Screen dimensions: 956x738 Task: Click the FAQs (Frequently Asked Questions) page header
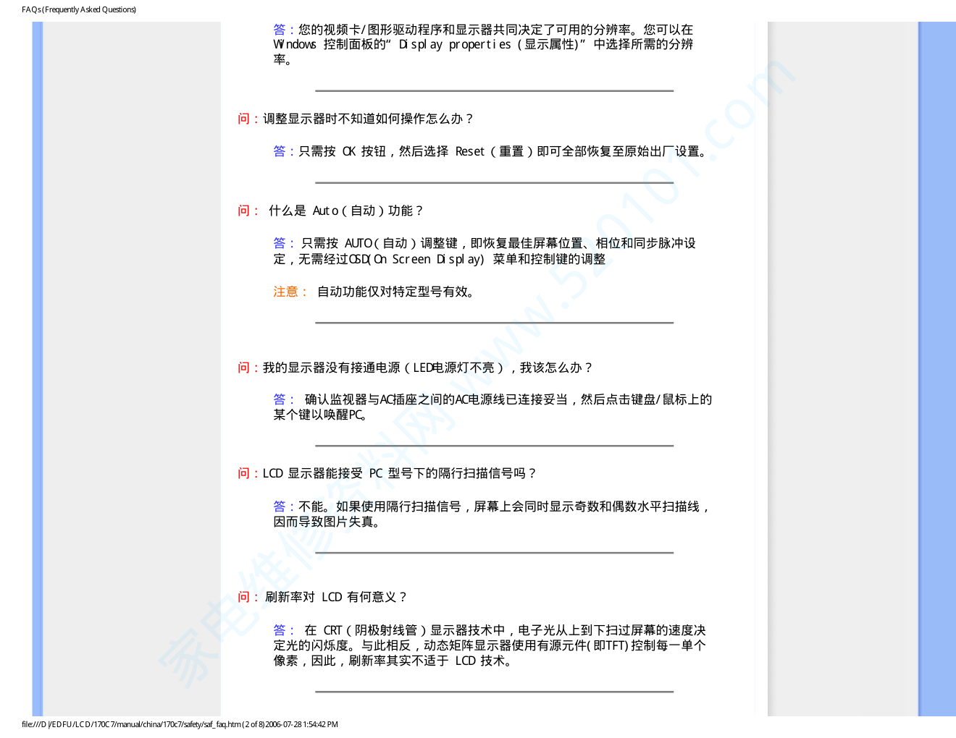click(x=79, y=9)
